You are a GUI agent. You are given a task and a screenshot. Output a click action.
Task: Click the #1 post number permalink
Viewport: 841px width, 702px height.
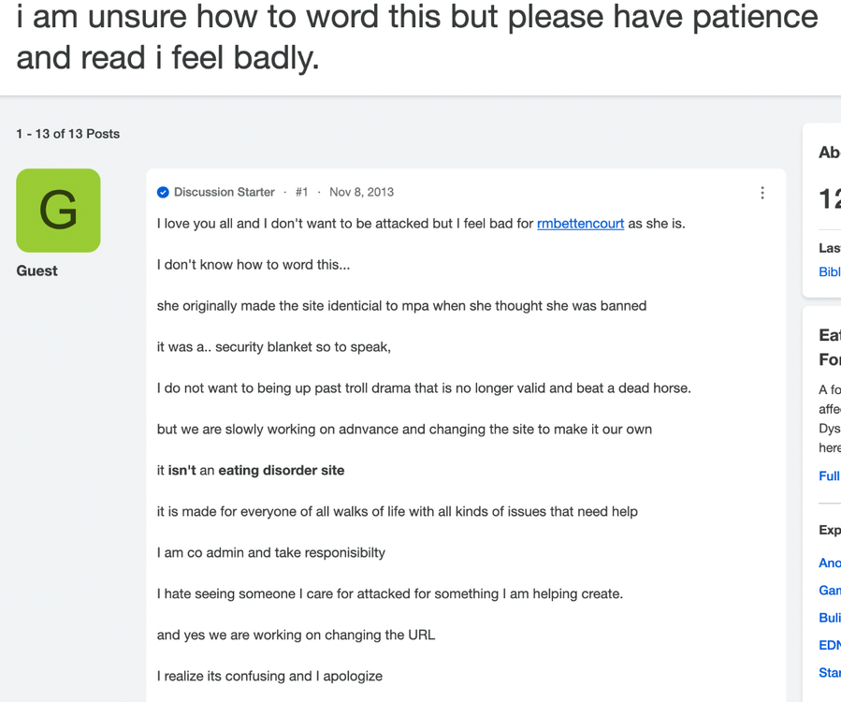coord(301,192)
